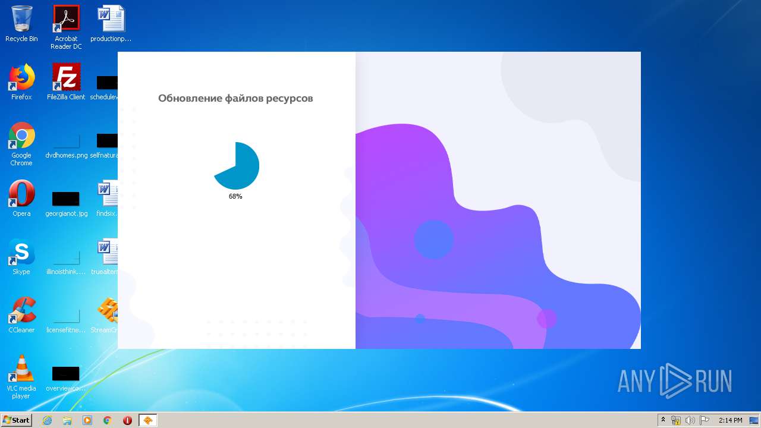
Task: Open Windows Media Player taskbar icon
Action: (87, 420)
